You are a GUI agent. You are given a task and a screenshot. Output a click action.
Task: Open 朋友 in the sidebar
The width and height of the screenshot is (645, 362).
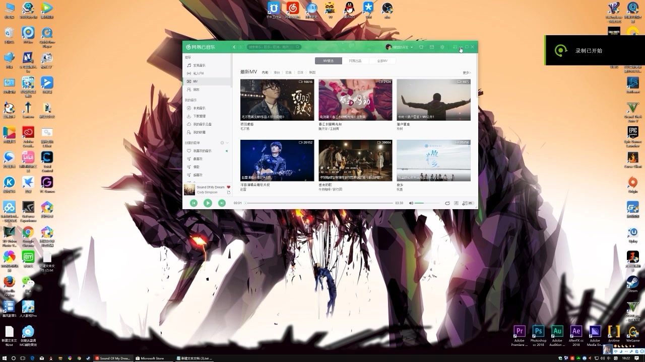click(x=207, y=89)
